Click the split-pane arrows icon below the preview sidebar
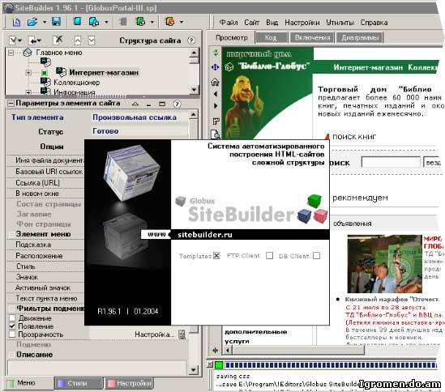The image size is (445, 392). tap(215, 351)
